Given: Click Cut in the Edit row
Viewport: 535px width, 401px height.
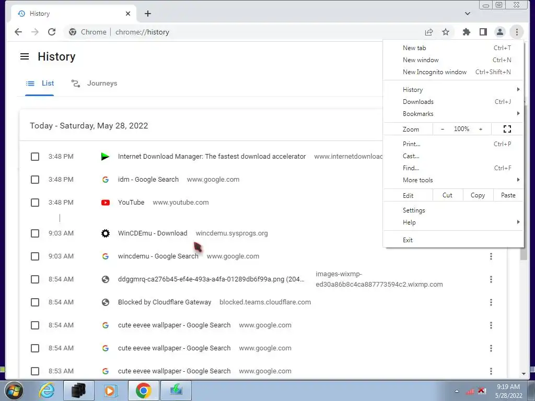Looking at the screenshot, I should click(447, 195).
